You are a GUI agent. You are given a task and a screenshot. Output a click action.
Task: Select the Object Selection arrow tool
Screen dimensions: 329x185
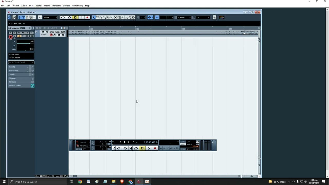coord(94,17)
